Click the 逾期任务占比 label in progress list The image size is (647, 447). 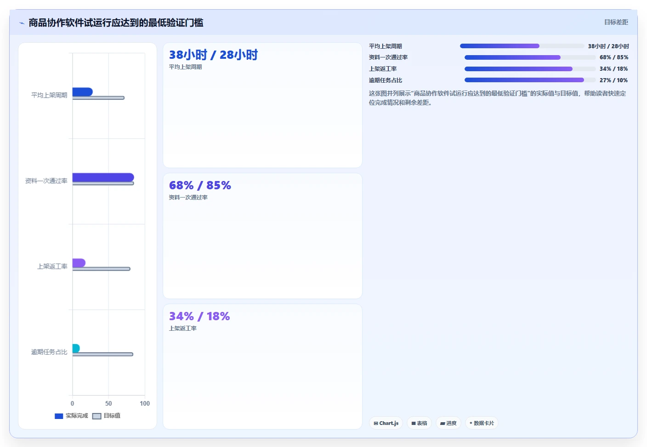tap(385, 80)
